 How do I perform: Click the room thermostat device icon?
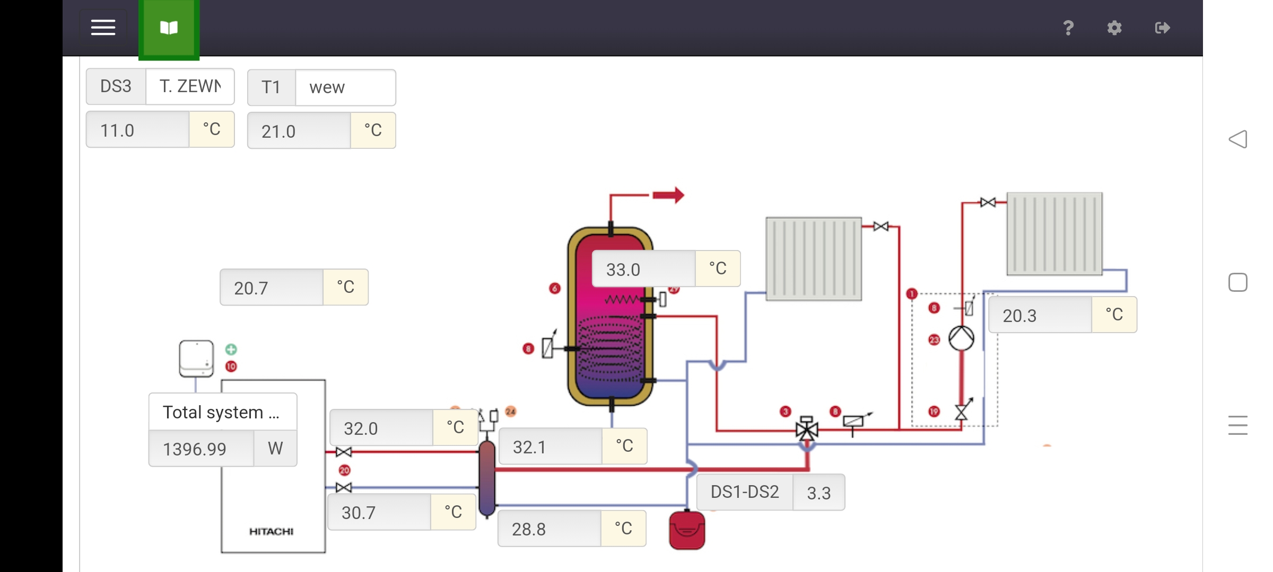pyautogui.click(x=196, y=359)
